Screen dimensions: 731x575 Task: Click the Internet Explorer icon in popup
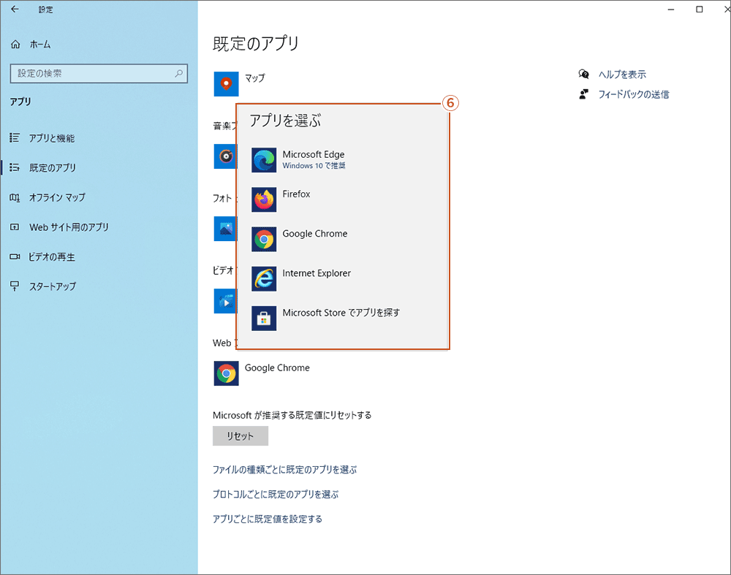click(x=264, y=279)
